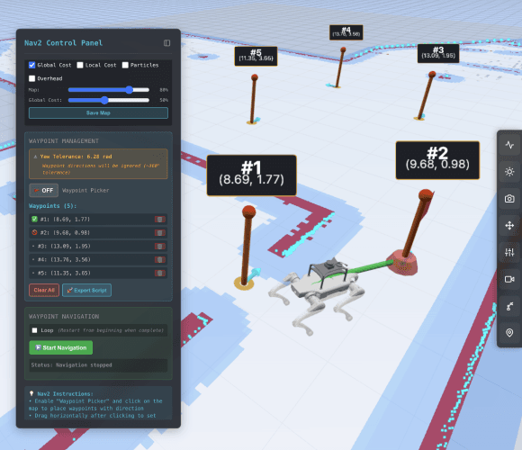Start recording with the video camera icon
This screenshot has width=522, height=450.
[x=509, y=279]
